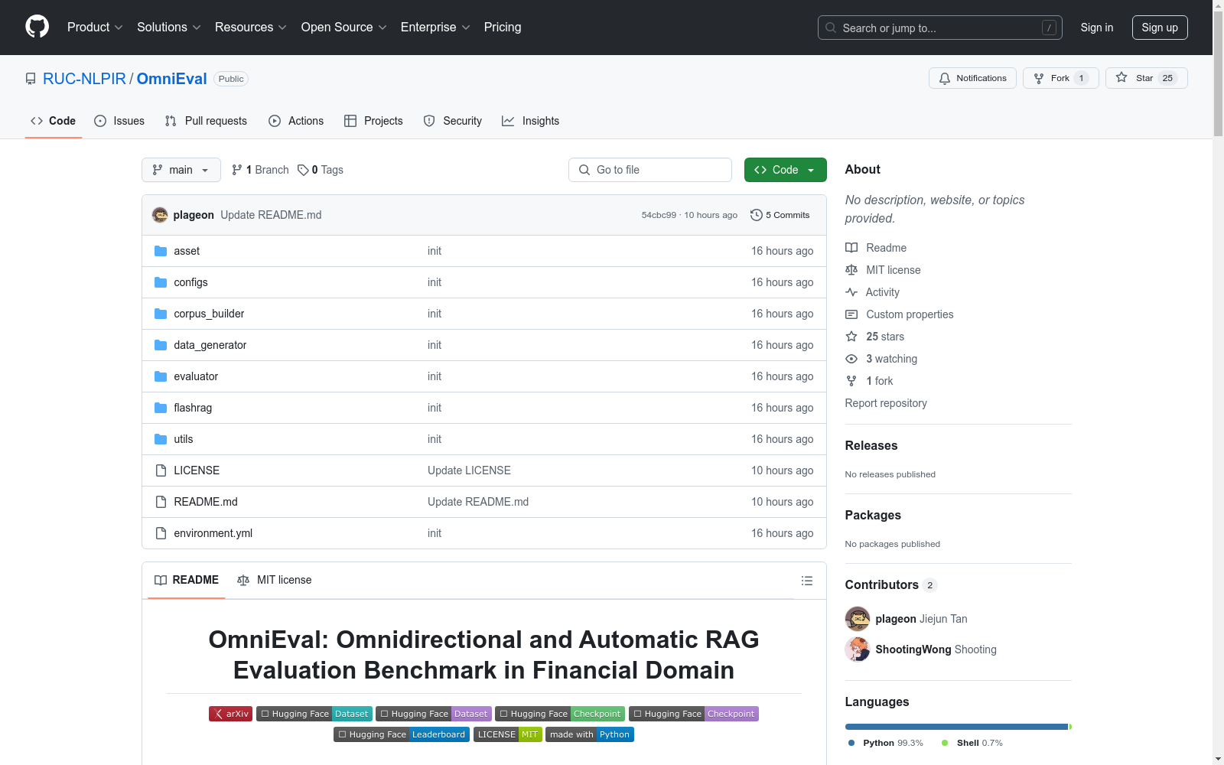Click the Report repository link
Viewport: 1224px width, 765px height.
point(886,403)
